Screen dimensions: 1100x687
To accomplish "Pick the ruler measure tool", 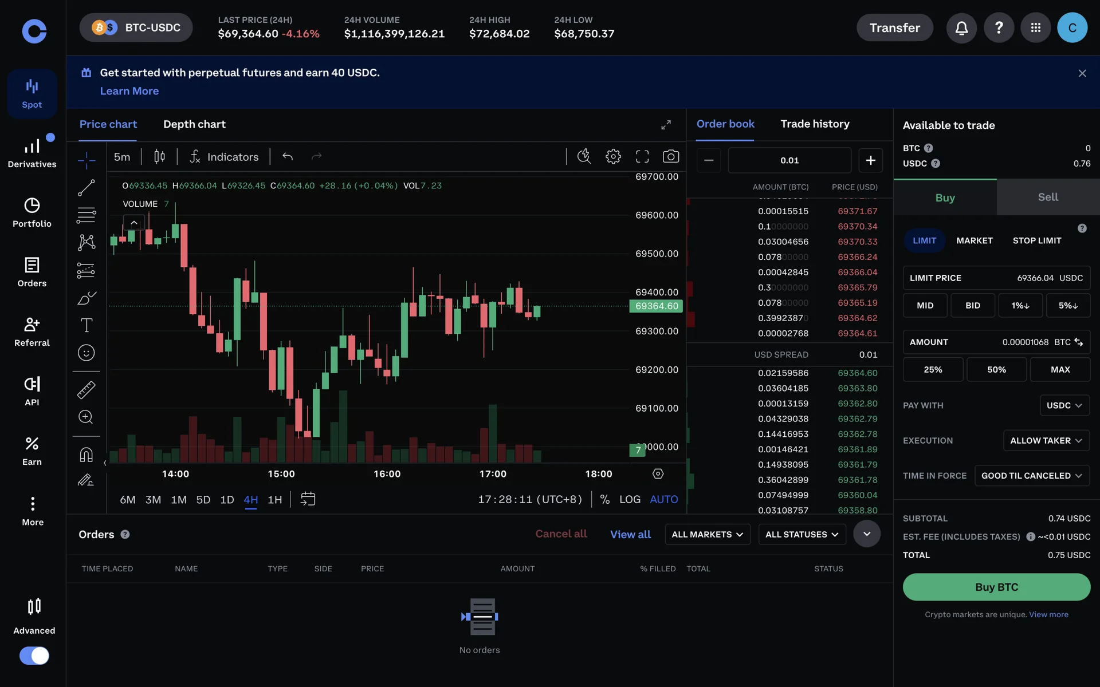I will (x=86, y=390).
